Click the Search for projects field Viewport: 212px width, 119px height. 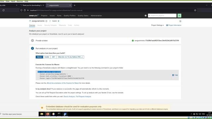coord(162,16)
